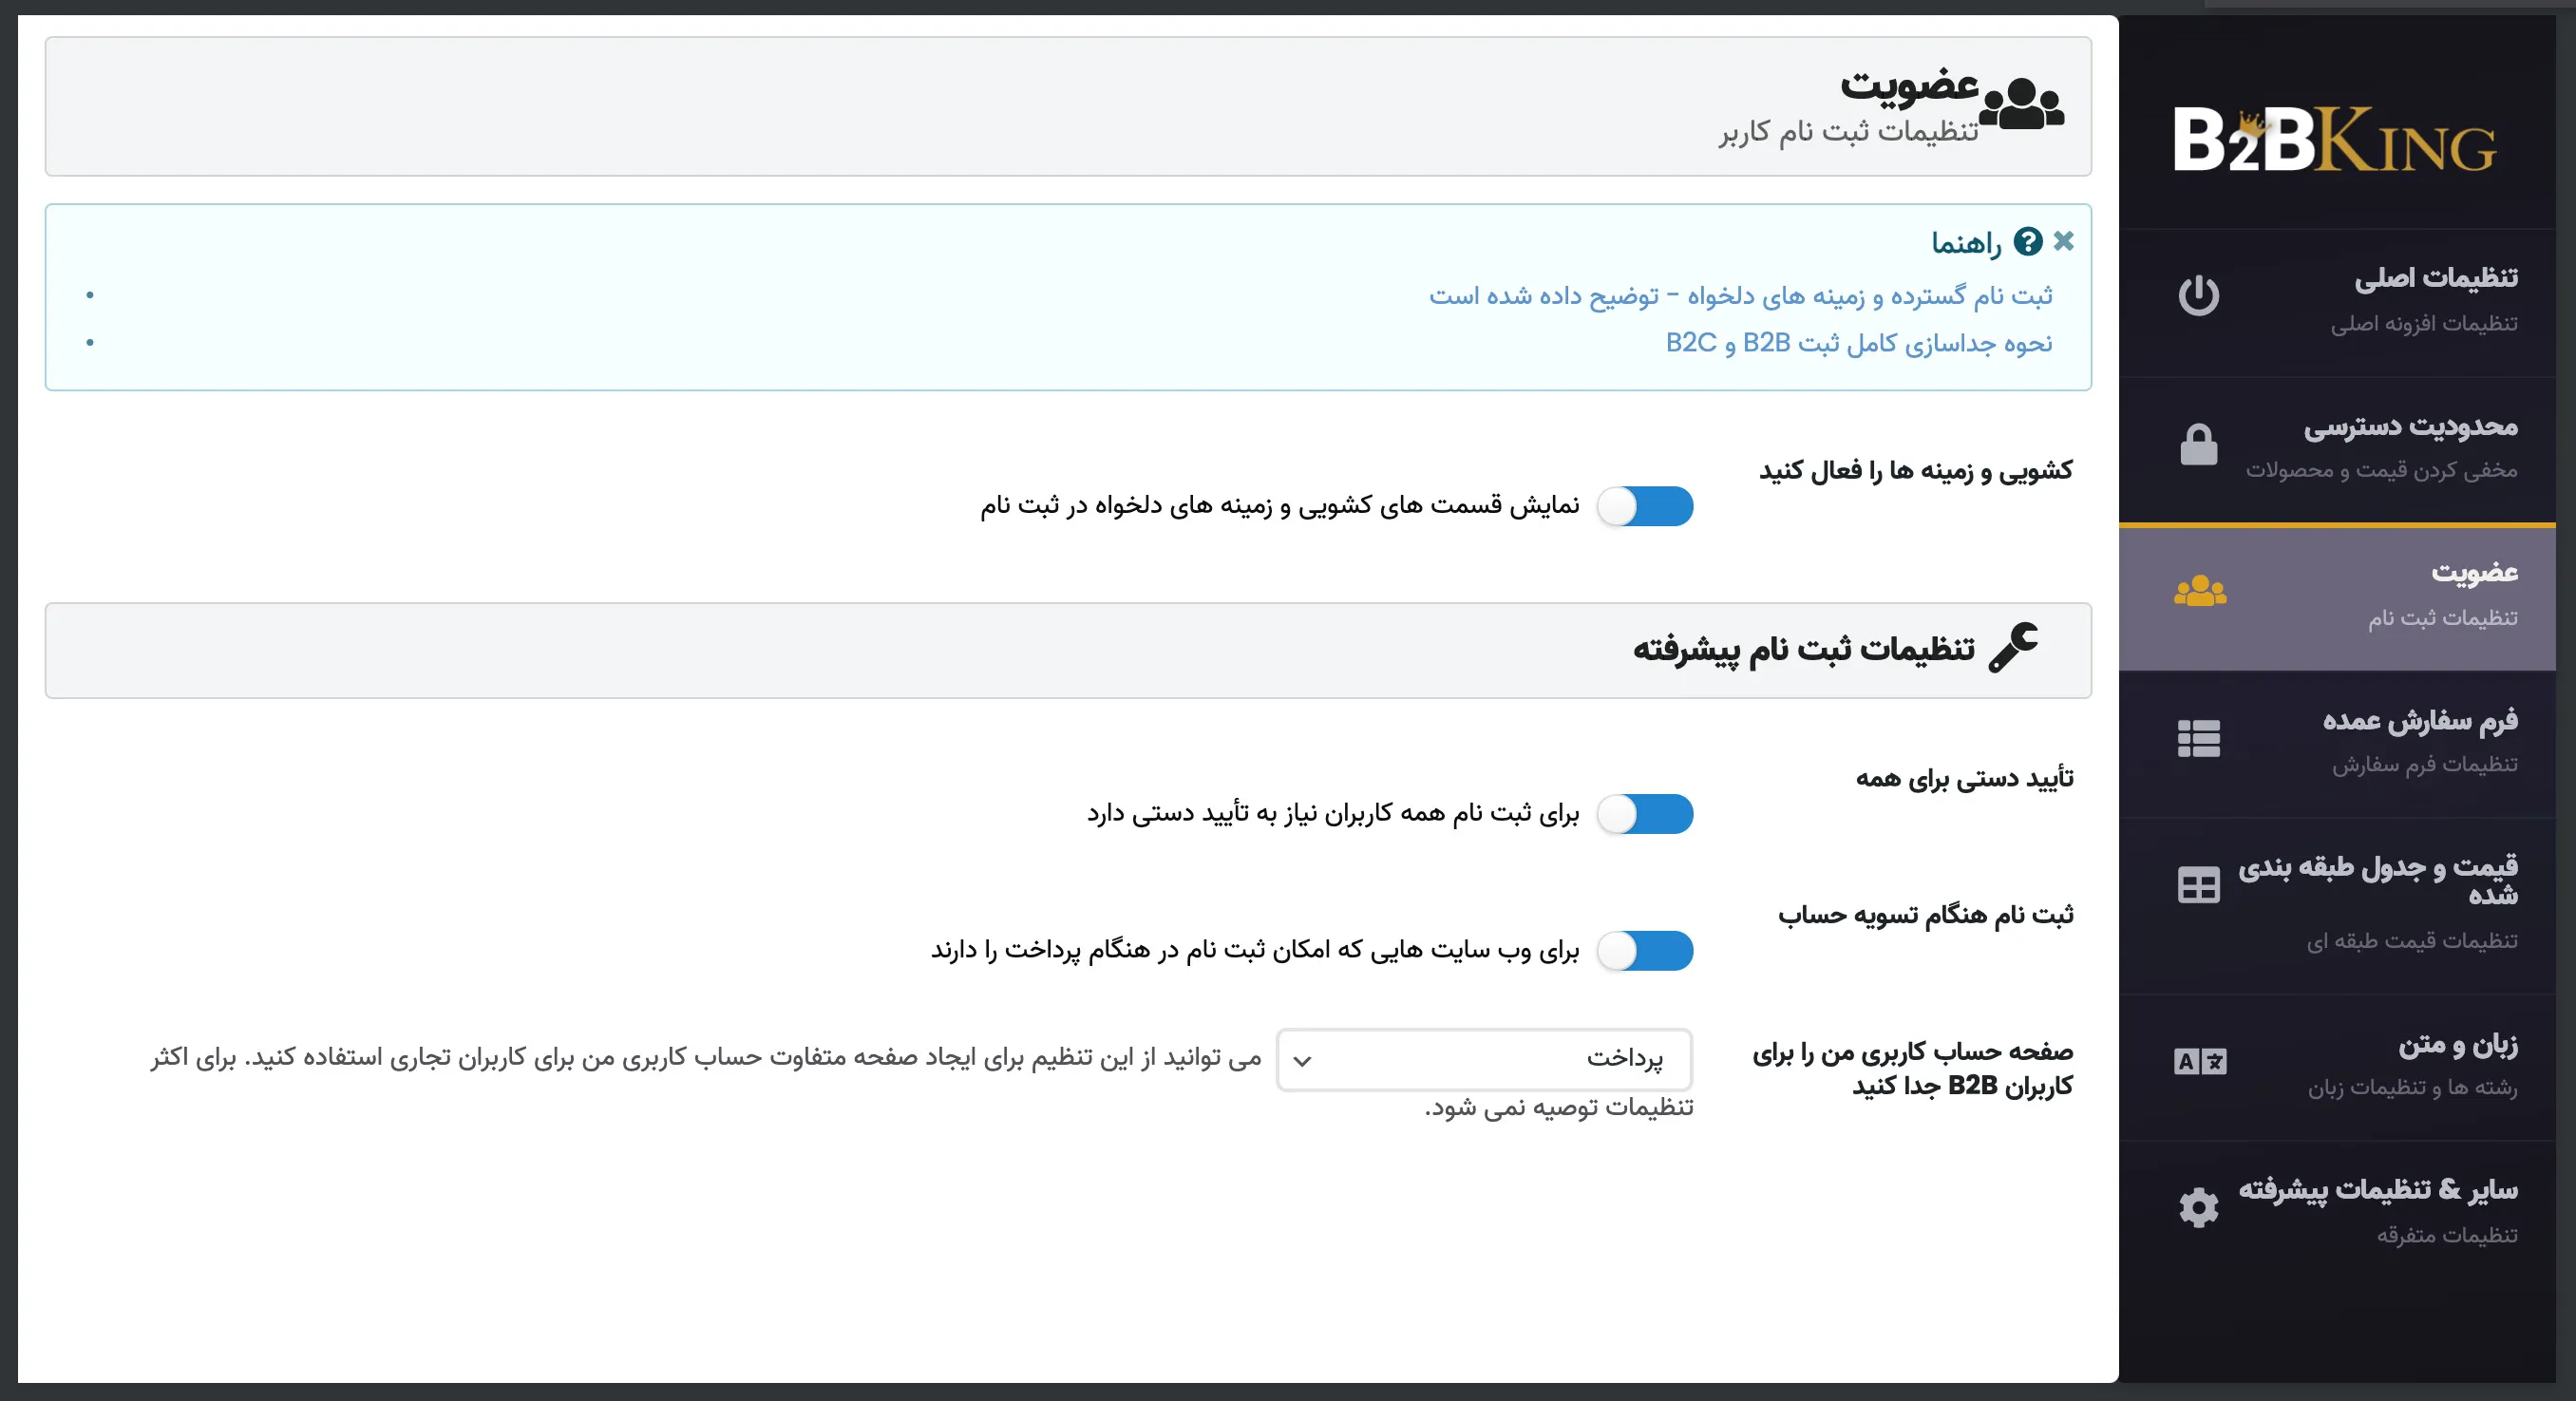Image resolution: width=2576 pixels, height=1401 pixels.
Task: Open the زبان و متن tab
Action: pyautogui.click(x=2337, y=1067)
